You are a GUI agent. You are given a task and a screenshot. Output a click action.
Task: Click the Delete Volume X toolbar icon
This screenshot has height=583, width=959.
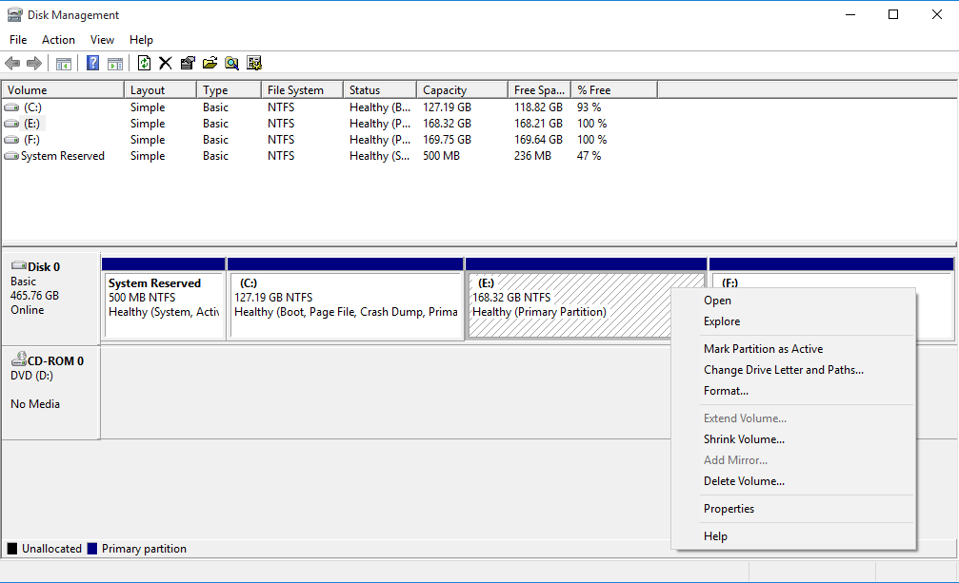coord(165,63)
